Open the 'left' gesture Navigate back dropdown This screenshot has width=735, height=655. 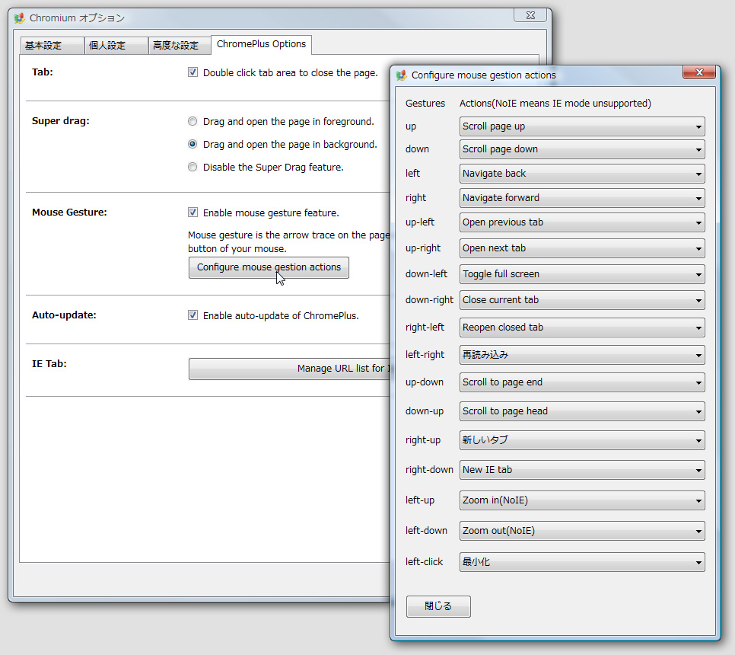coord(582,174)
